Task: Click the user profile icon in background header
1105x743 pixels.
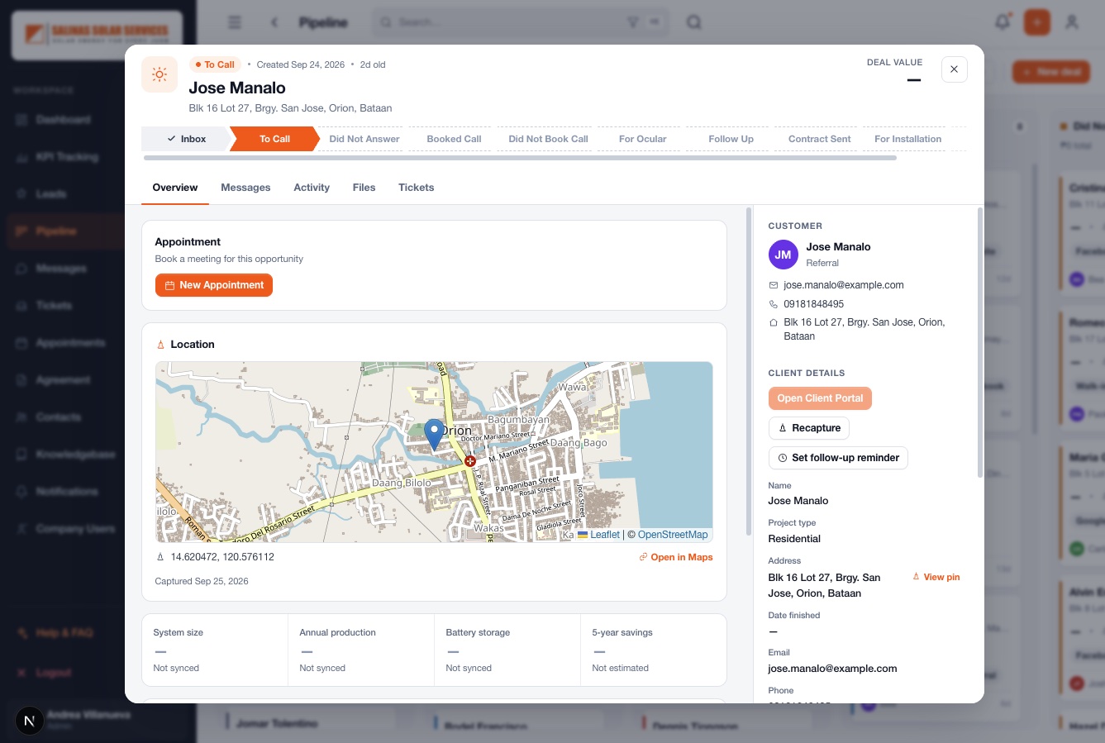Action: [x=1072, y=22]
